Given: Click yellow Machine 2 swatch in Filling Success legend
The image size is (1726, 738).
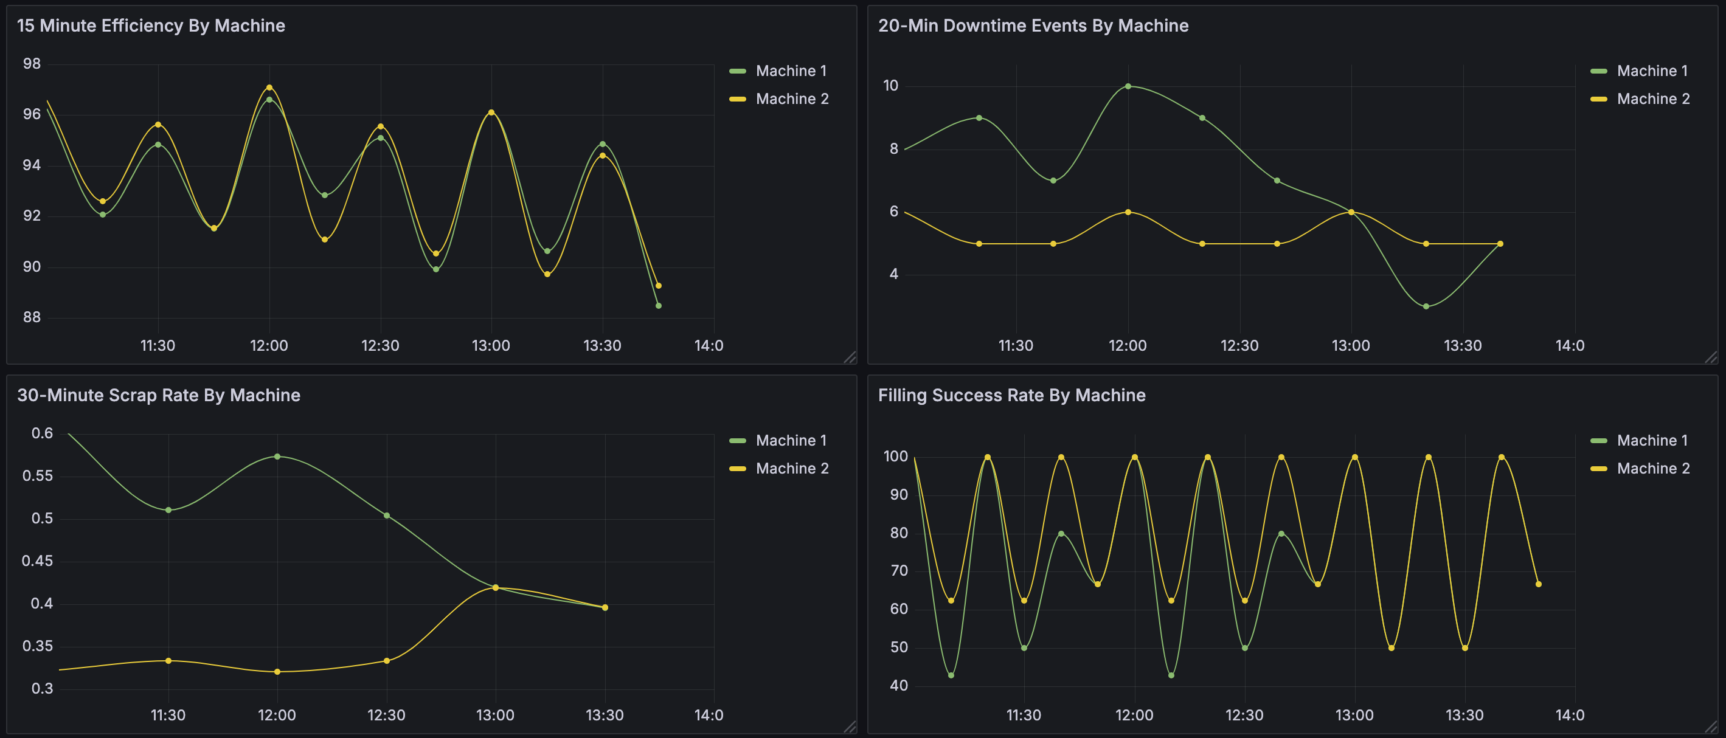Looking at the screenshot, I should [x=1599, y=469].
